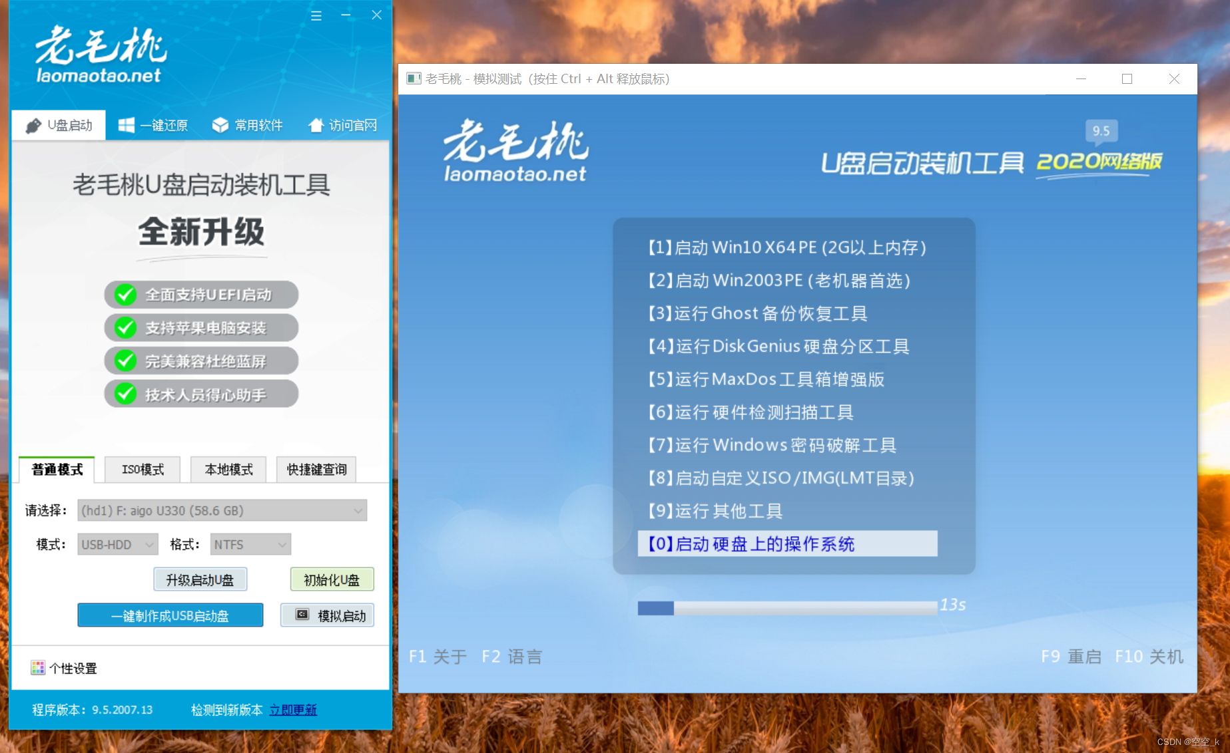Select the U盘启动 tab

59,125
